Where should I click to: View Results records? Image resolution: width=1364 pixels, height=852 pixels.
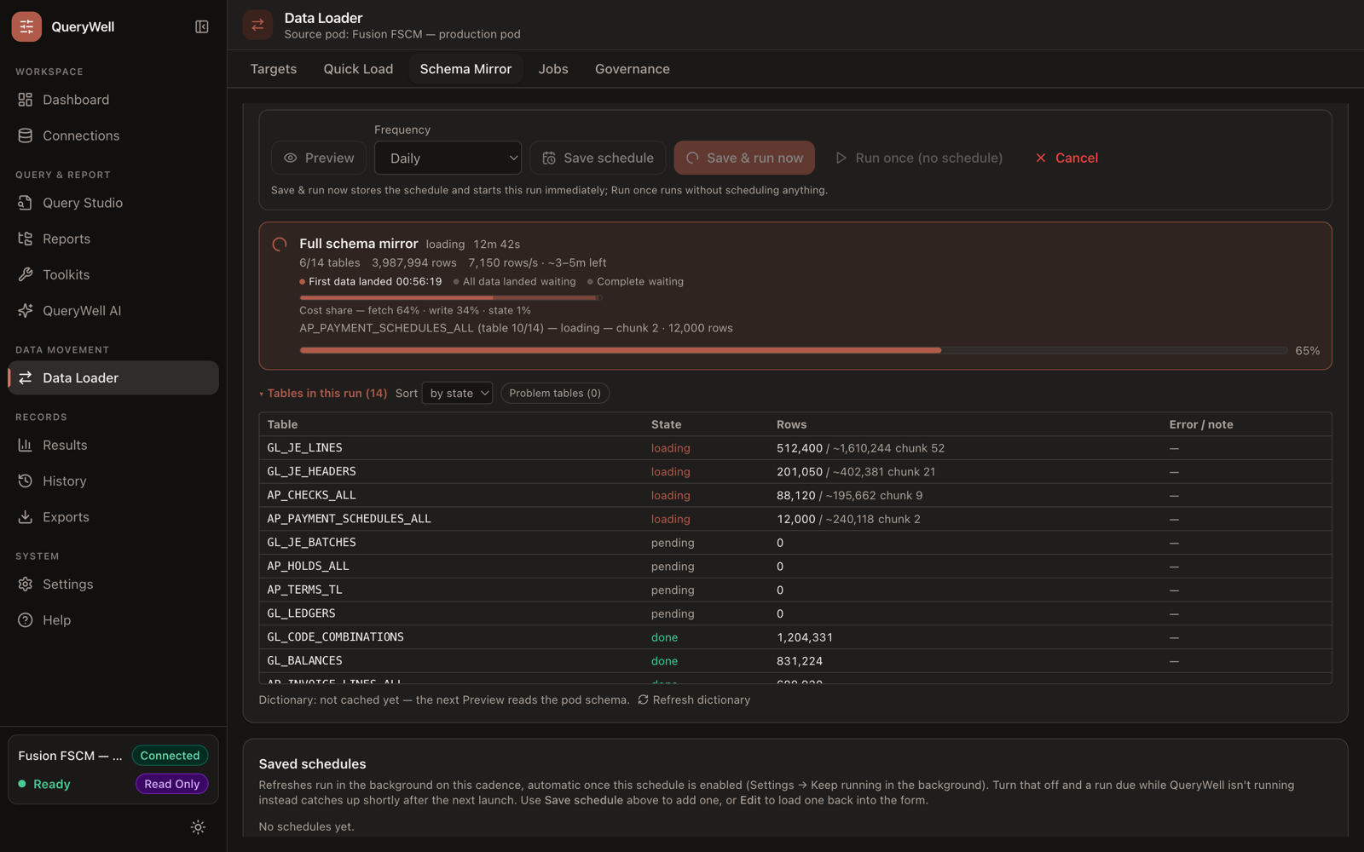pos(113,445)
